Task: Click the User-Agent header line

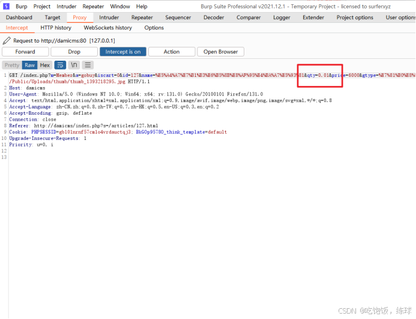Action: (x=136, y=94)
